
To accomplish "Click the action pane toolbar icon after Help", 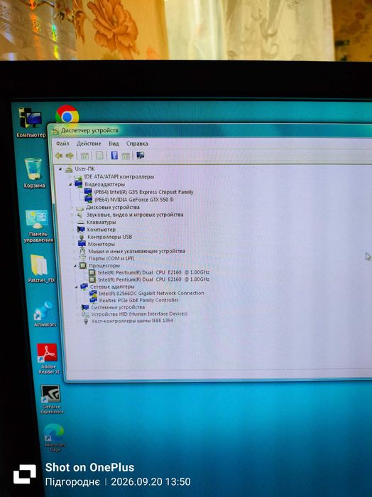I will coord(126,156).
